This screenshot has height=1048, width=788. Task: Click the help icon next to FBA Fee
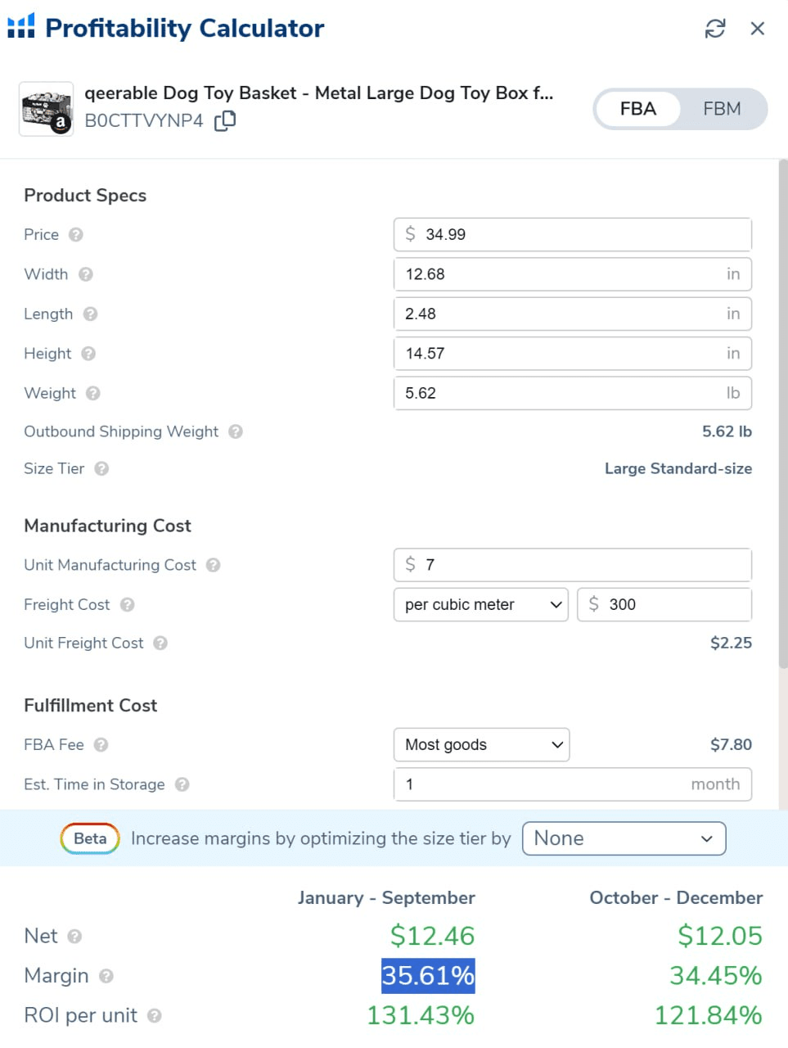click(101, 745)
